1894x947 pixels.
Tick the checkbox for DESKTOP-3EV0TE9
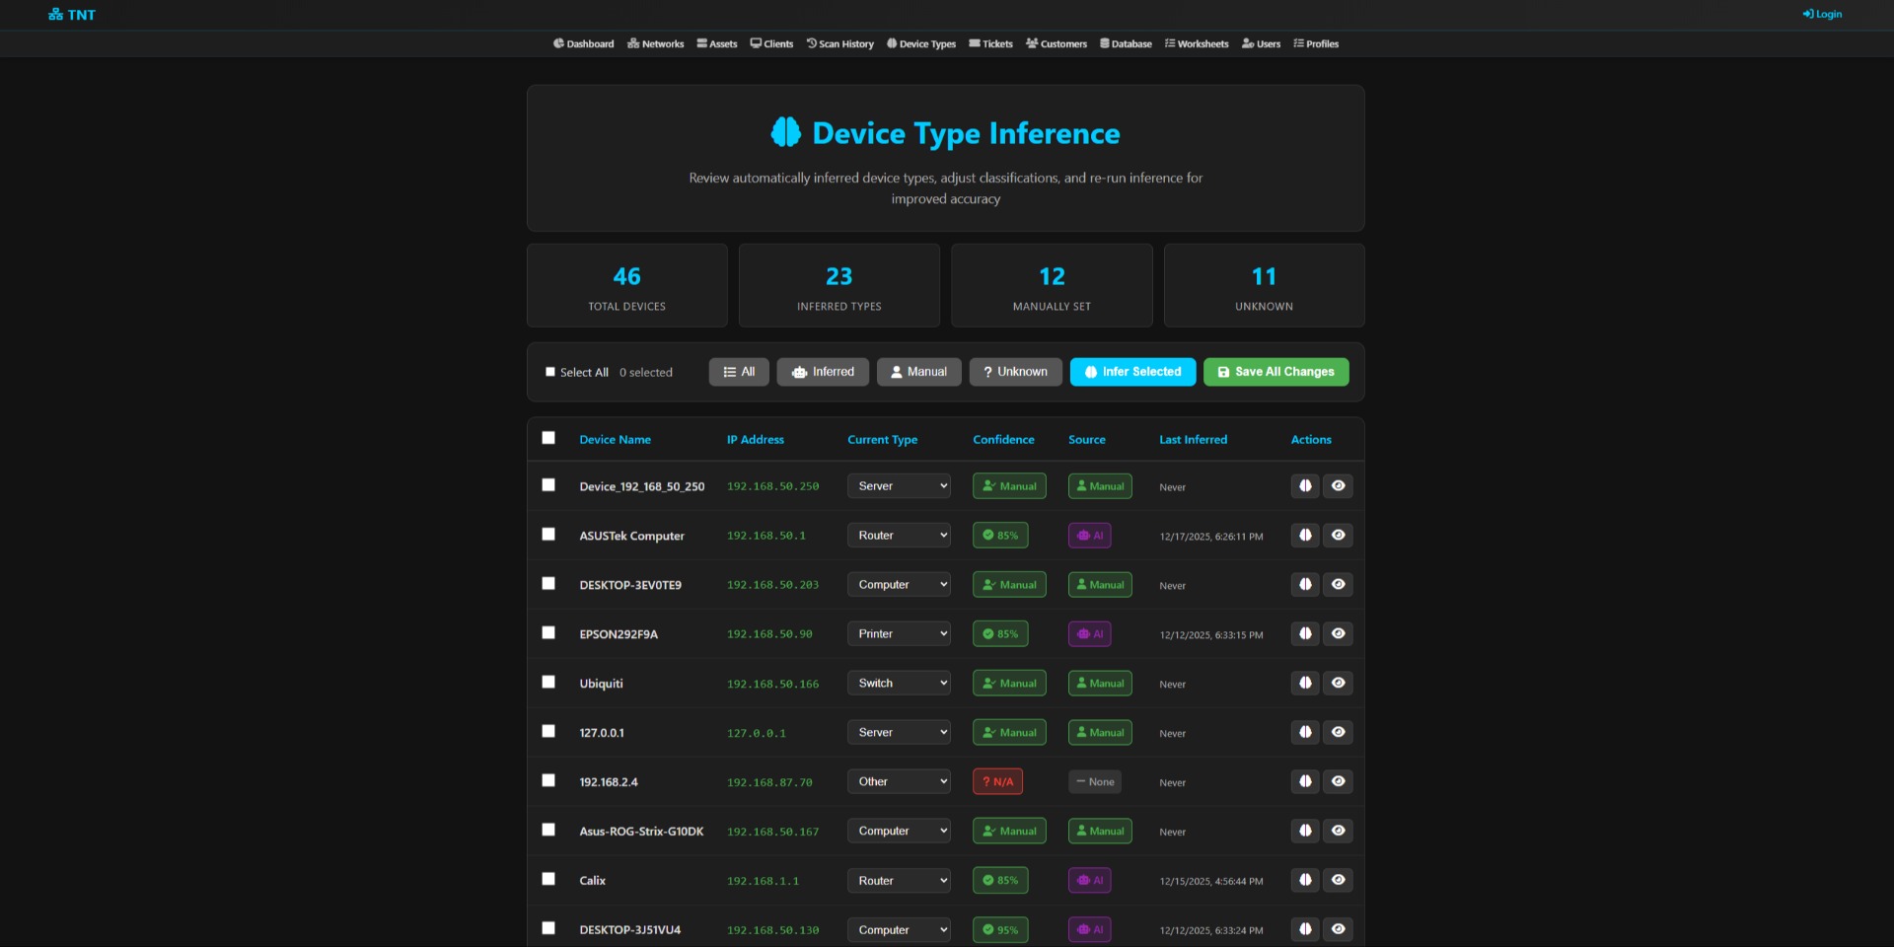click(549, 584)
